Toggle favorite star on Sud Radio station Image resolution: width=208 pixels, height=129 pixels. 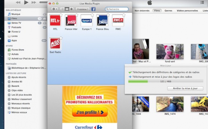click(x=61, y=38)
